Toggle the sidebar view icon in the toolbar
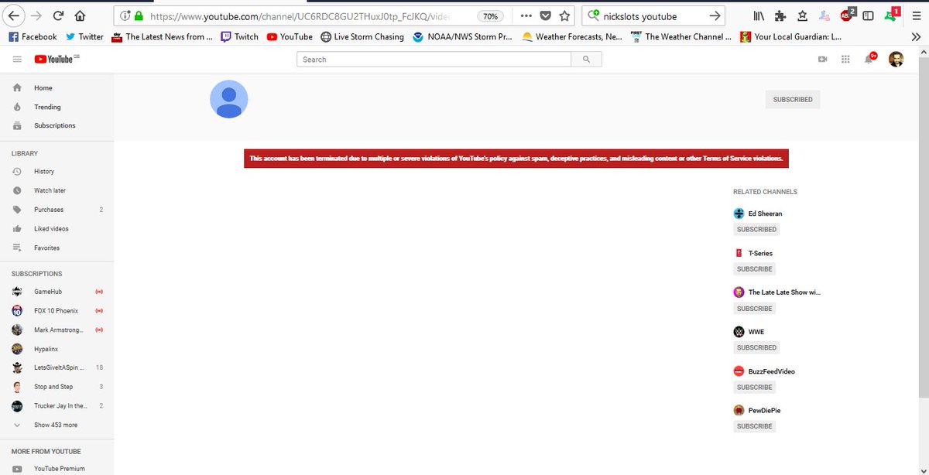 tap(869, 16)
